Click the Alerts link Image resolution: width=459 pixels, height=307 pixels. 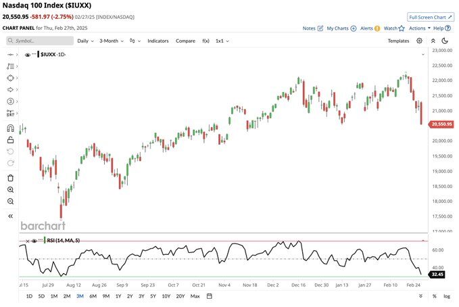366,28
